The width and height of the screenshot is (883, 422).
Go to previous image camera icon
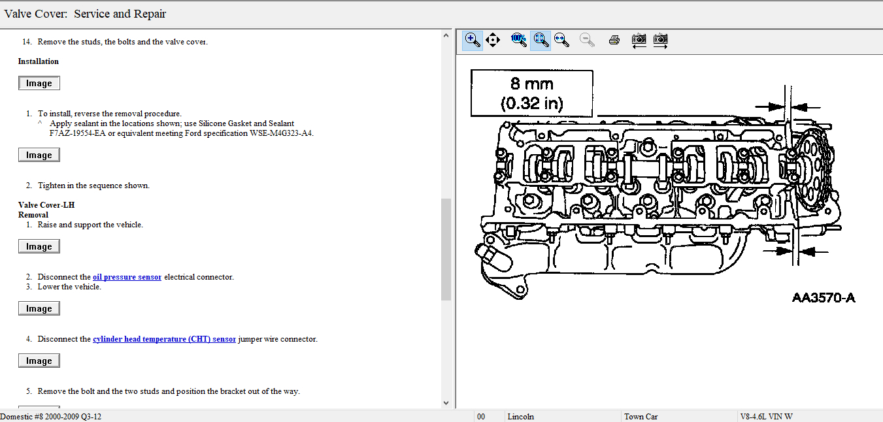(639, 41)
